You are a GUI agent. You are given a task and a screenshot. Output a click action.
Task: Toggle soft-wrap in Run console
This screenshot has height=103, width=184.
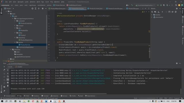pos(8,76)
